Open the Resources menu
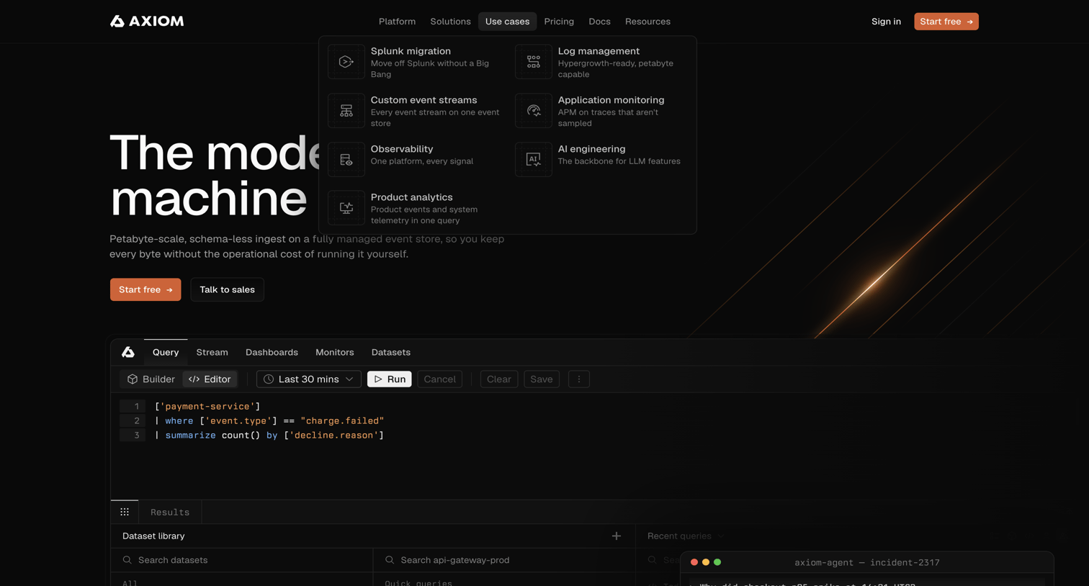The width and height of the screenshot is (1089, 586). (x=647, y=22)
